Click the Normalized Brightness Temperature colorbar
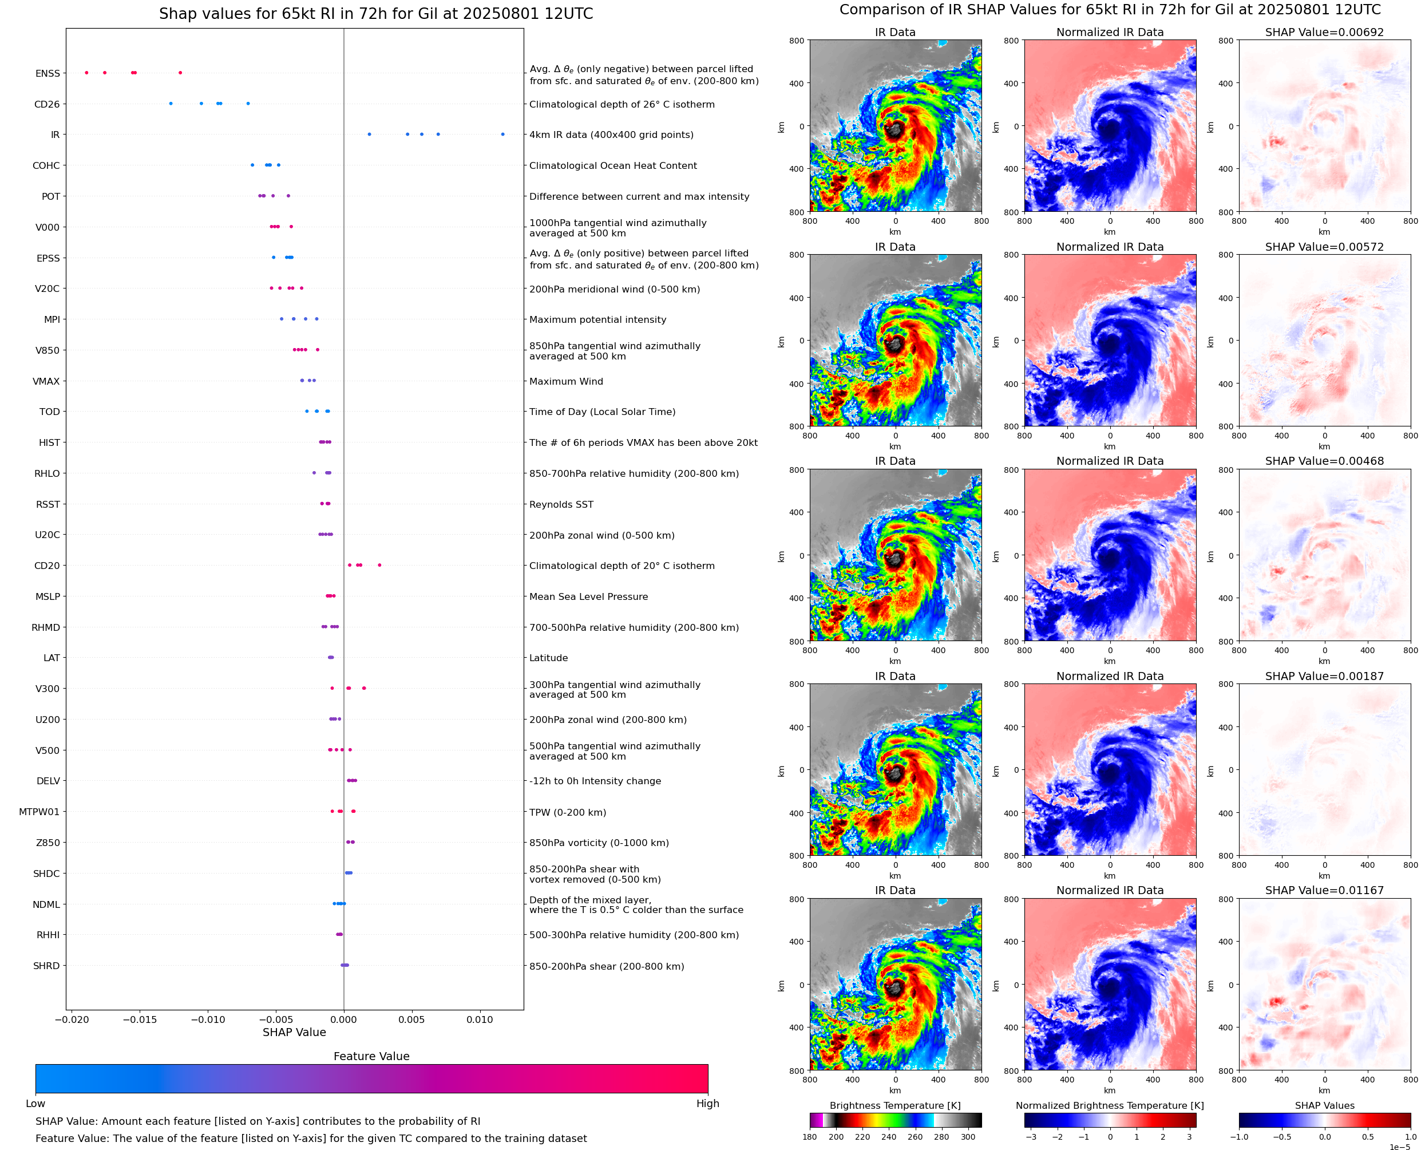This screenshot has width=1425, height=1150. [x=1110, y=1120]
